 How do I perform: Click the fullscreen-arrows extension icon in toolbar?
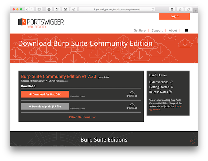57,9
